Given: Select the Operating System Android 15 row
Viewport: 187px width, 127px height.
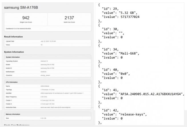Looking at the screenshot, I should pos(47,61).
